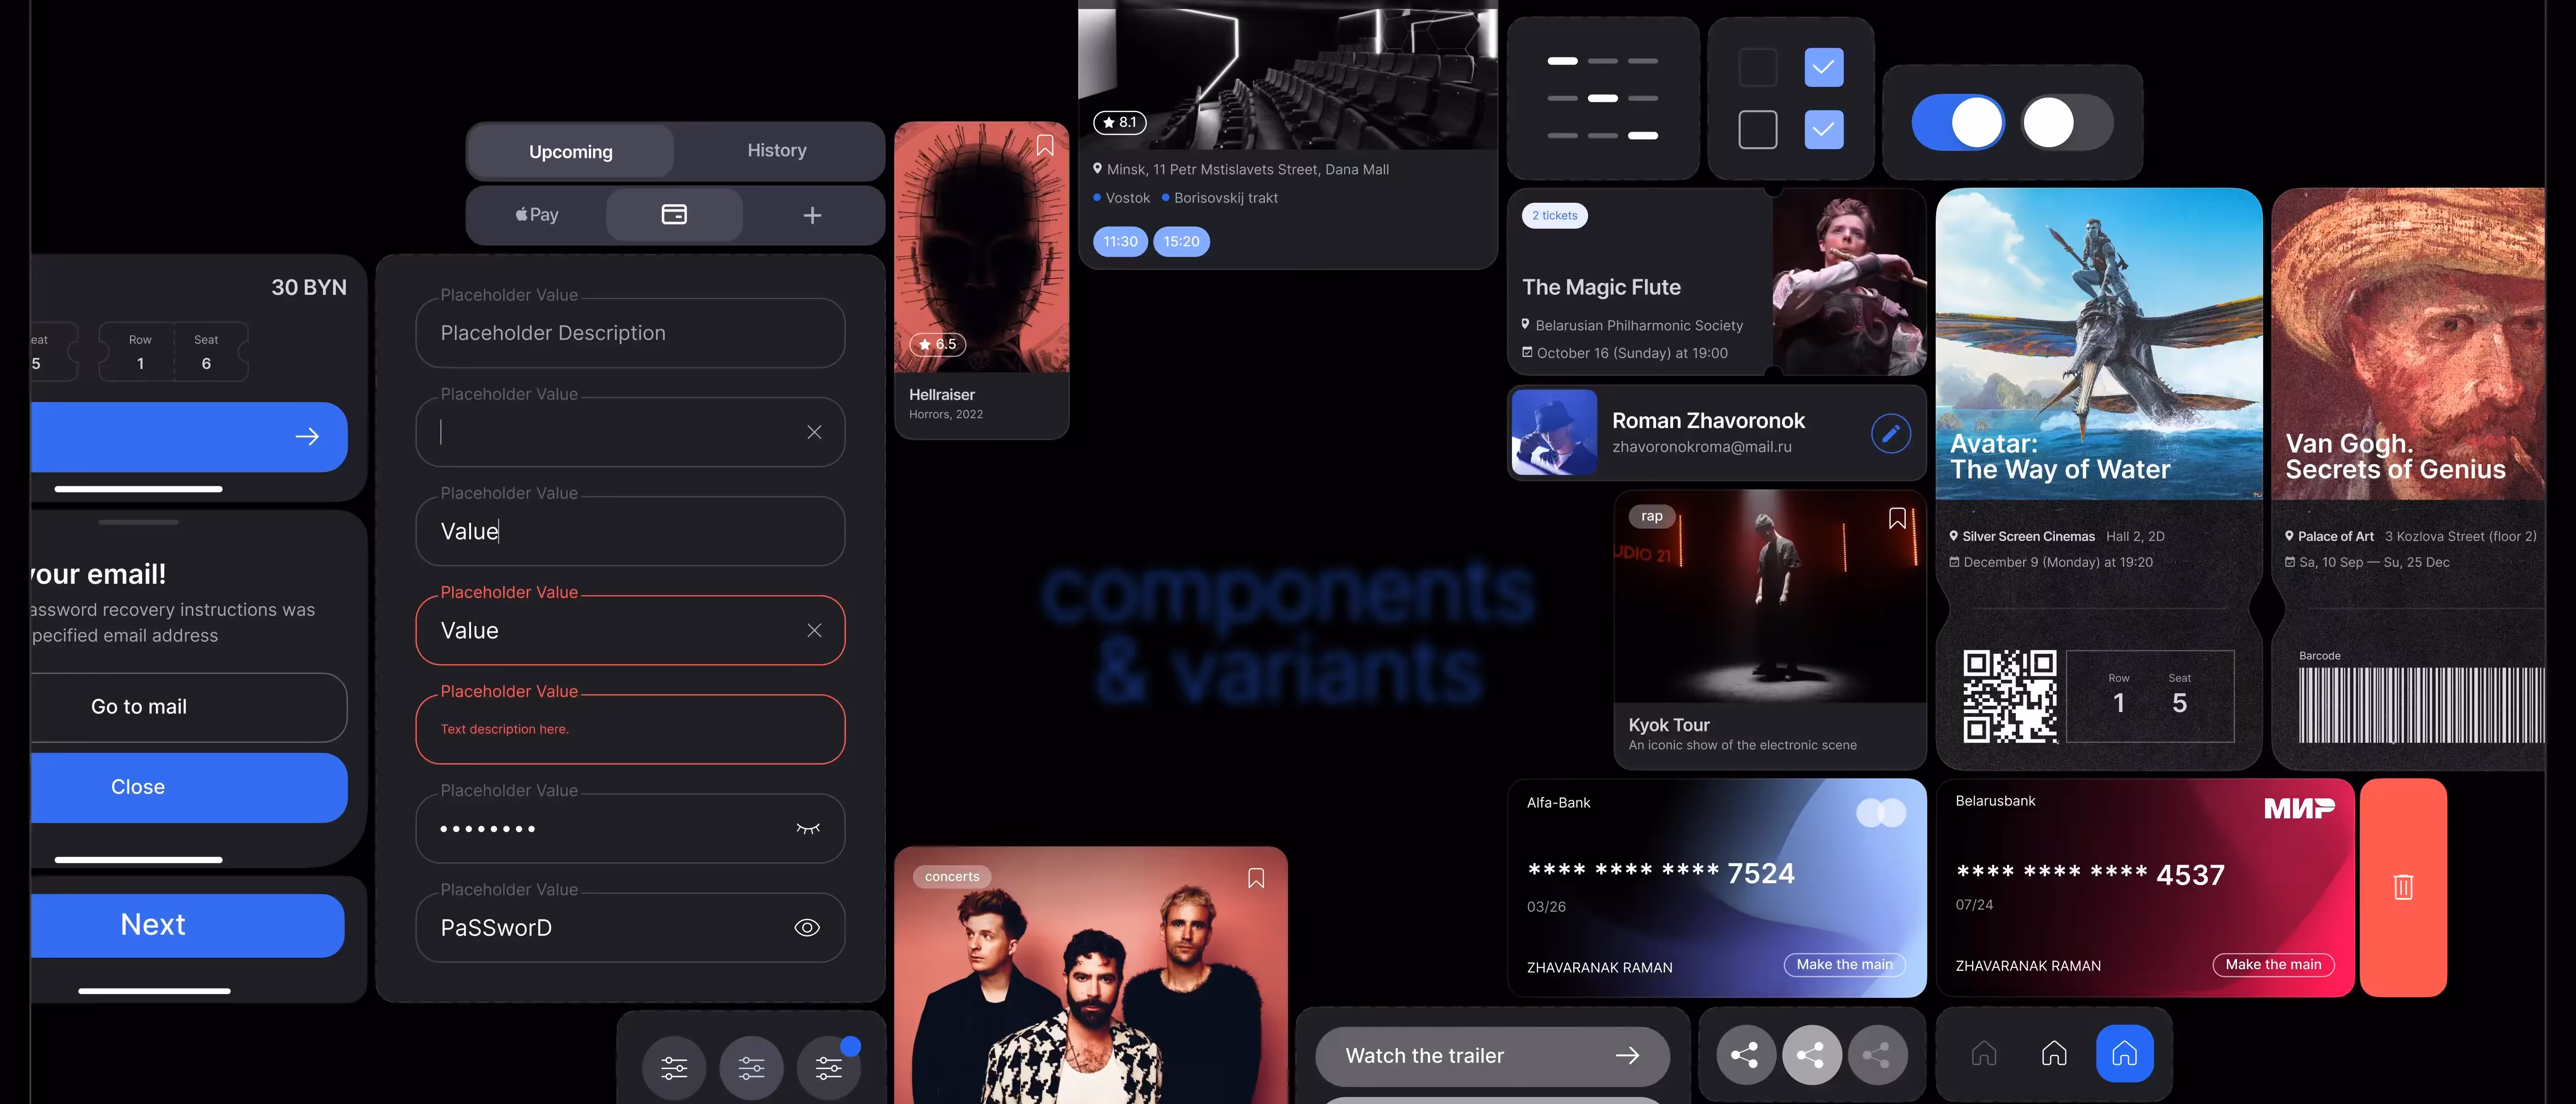Image resolution: width=2576 pixels, height=1104 pixels.
Task: Click the red Text description here field
Action: coord(630,729)
